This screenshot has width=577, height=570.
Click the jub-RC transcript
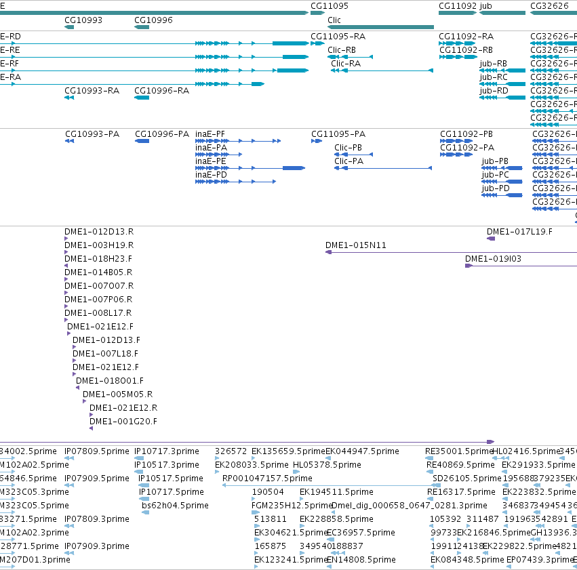(x=502, y=84)
